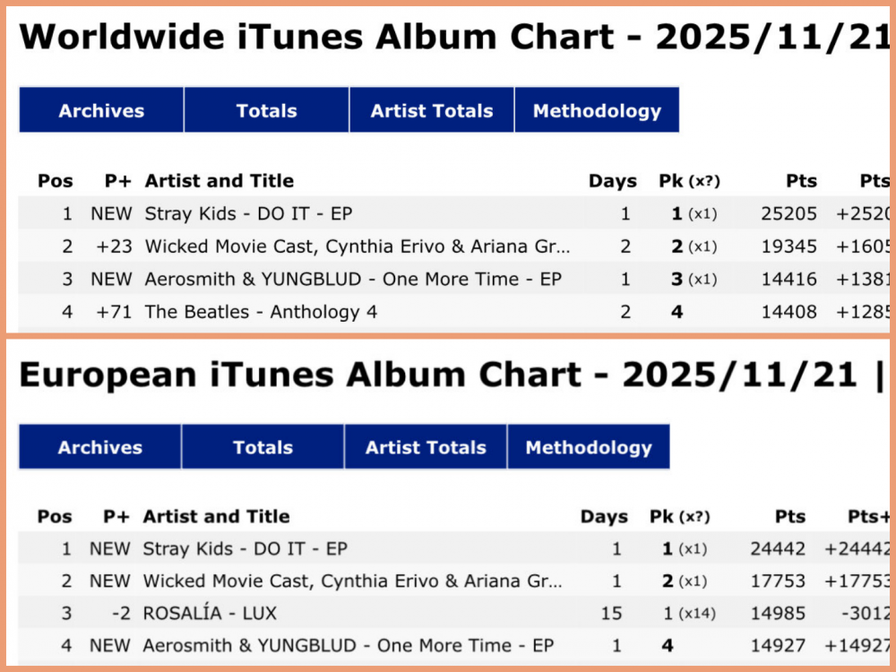896x672 pixels.
Task: Click ROSALÍA - LUX entry
Action: click(x=210, y=613)
